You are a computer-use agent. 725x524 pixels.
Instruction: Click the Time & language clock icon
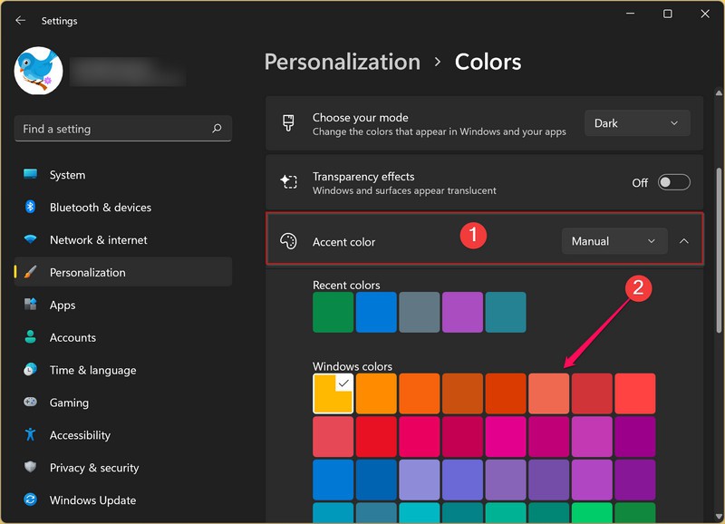click(x=31, y=370)
